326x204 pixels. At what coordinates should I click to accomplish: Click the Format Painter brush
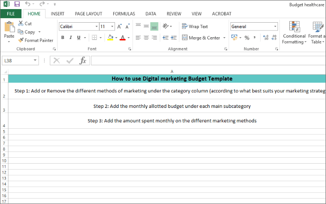pos(21,40)
